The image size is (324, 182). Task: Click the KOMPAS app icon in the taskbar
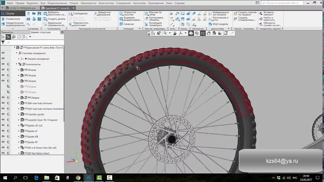tap(89, 178)
